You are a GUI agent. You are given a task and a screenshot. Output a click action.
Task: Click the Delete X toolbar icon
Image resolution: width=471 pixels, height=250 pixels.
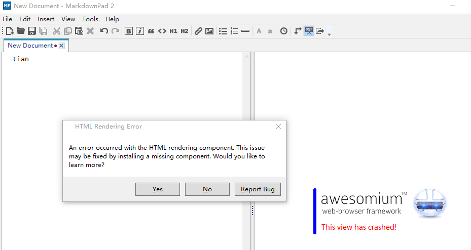[90, 31]
